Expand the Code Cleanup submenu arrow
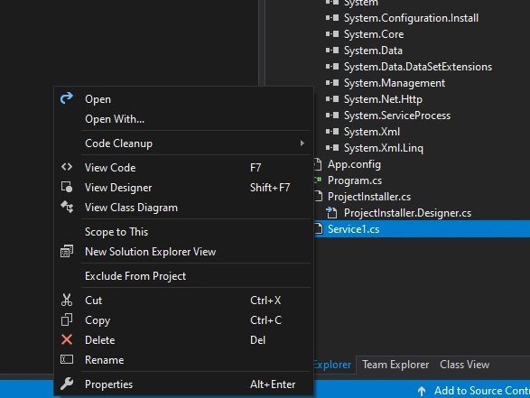Image resolution: width=530 pixels, height=398 pixels. pos(302,143)
